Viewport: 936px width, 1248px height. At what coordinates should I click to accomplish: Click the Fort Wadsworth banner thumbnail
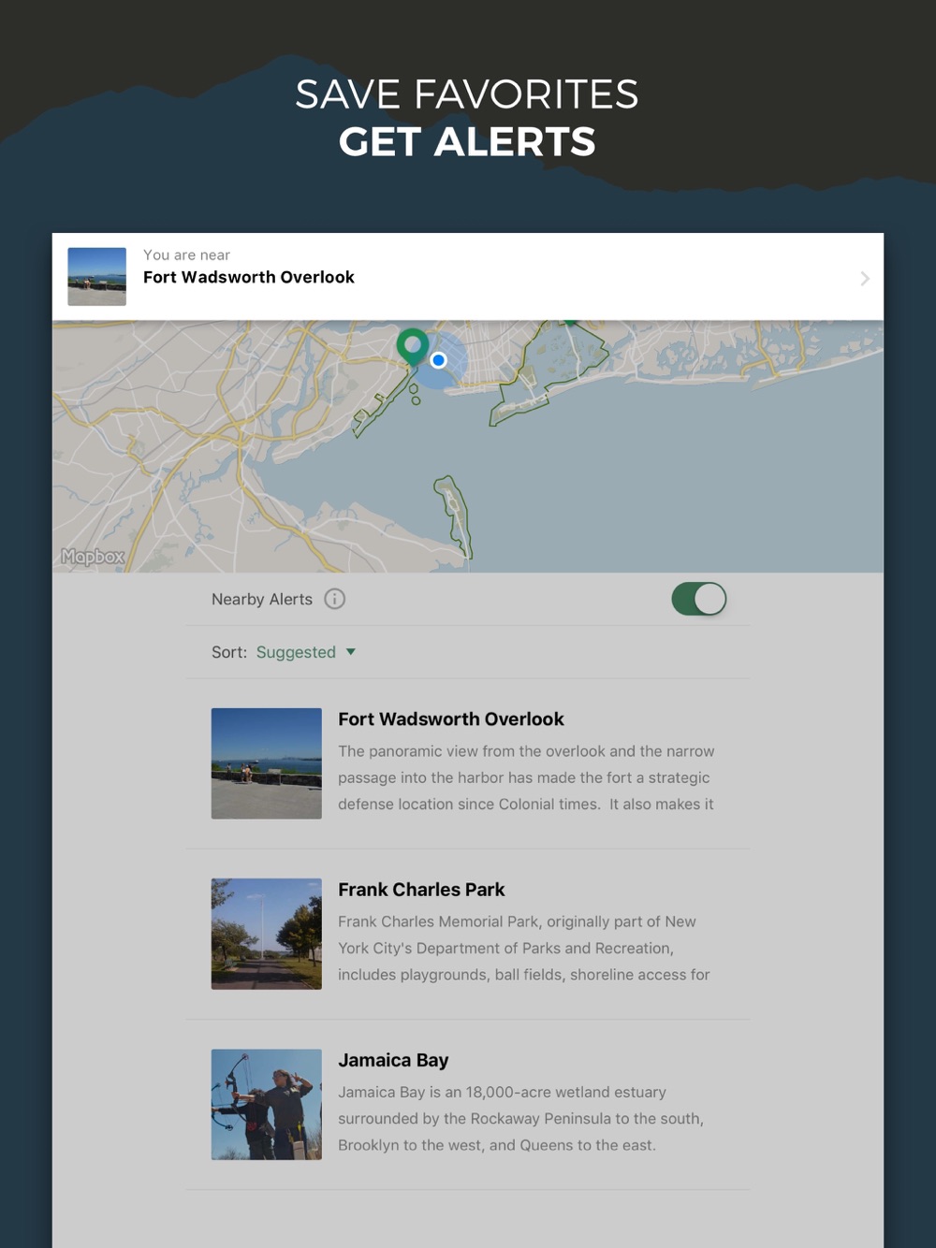point(96,277)
